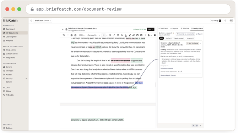The width and height of the screenshot is (238, 133).
Task: Select the Verified filter chip
Action: click(x=168, y=38)
